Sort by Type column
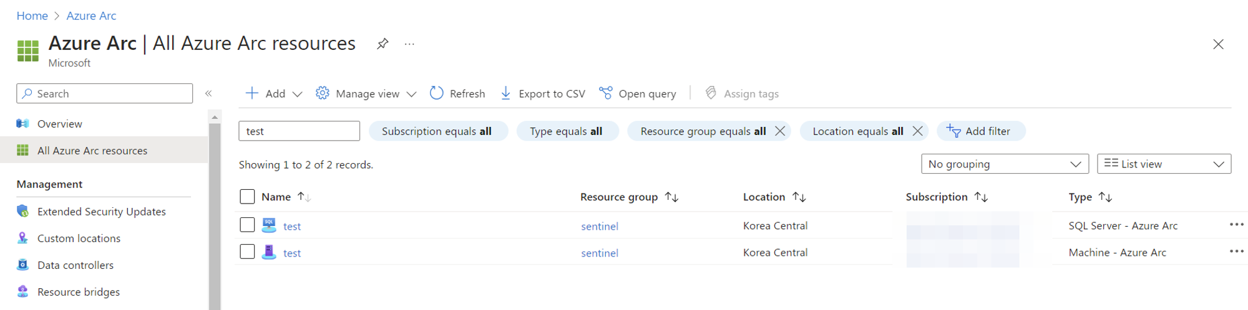Viewport: 1248px width, 310px height. 1090,197
